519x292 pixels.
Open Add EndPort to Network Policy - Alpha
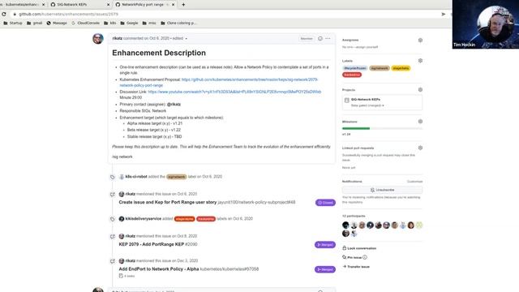point(159,269)
